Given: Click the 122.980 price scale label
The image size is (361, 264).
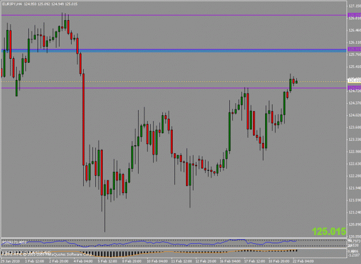Looking at the screenshot, I should click(x=355, y=152).
